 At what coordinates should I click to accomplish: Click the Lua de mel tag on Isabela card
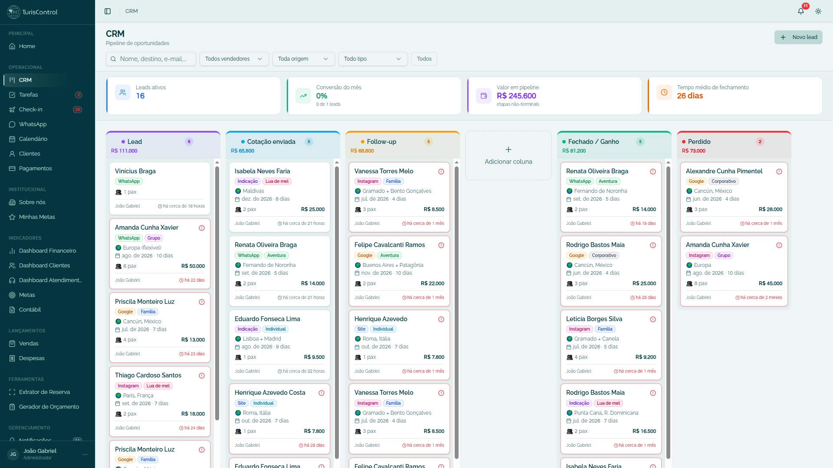point(277,182)
